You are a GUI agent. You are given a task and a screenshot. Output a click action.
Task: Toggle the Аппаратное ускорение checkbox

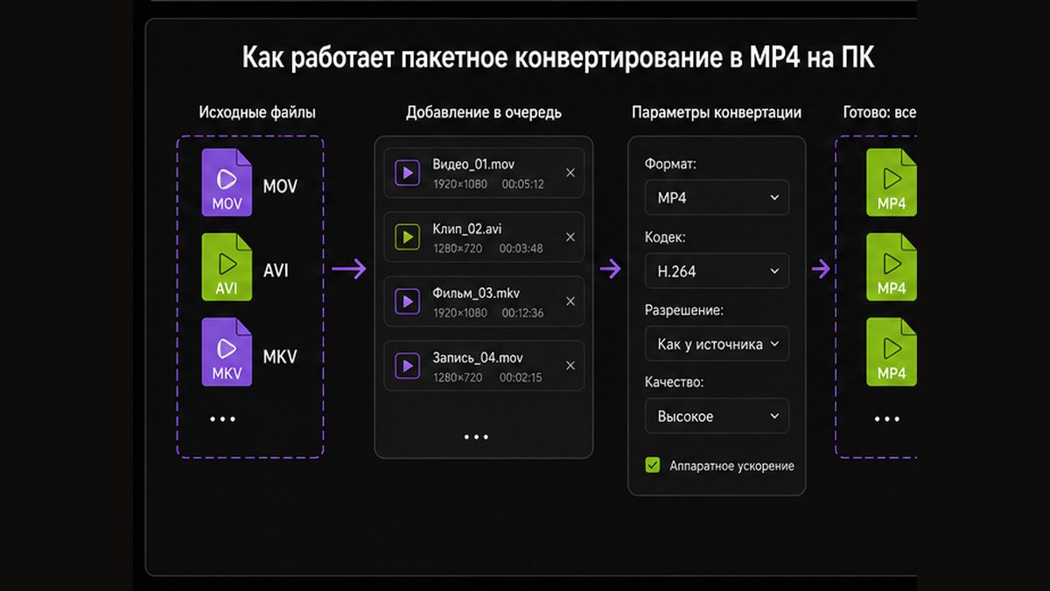pyautogui.click(x=653, y=465)
